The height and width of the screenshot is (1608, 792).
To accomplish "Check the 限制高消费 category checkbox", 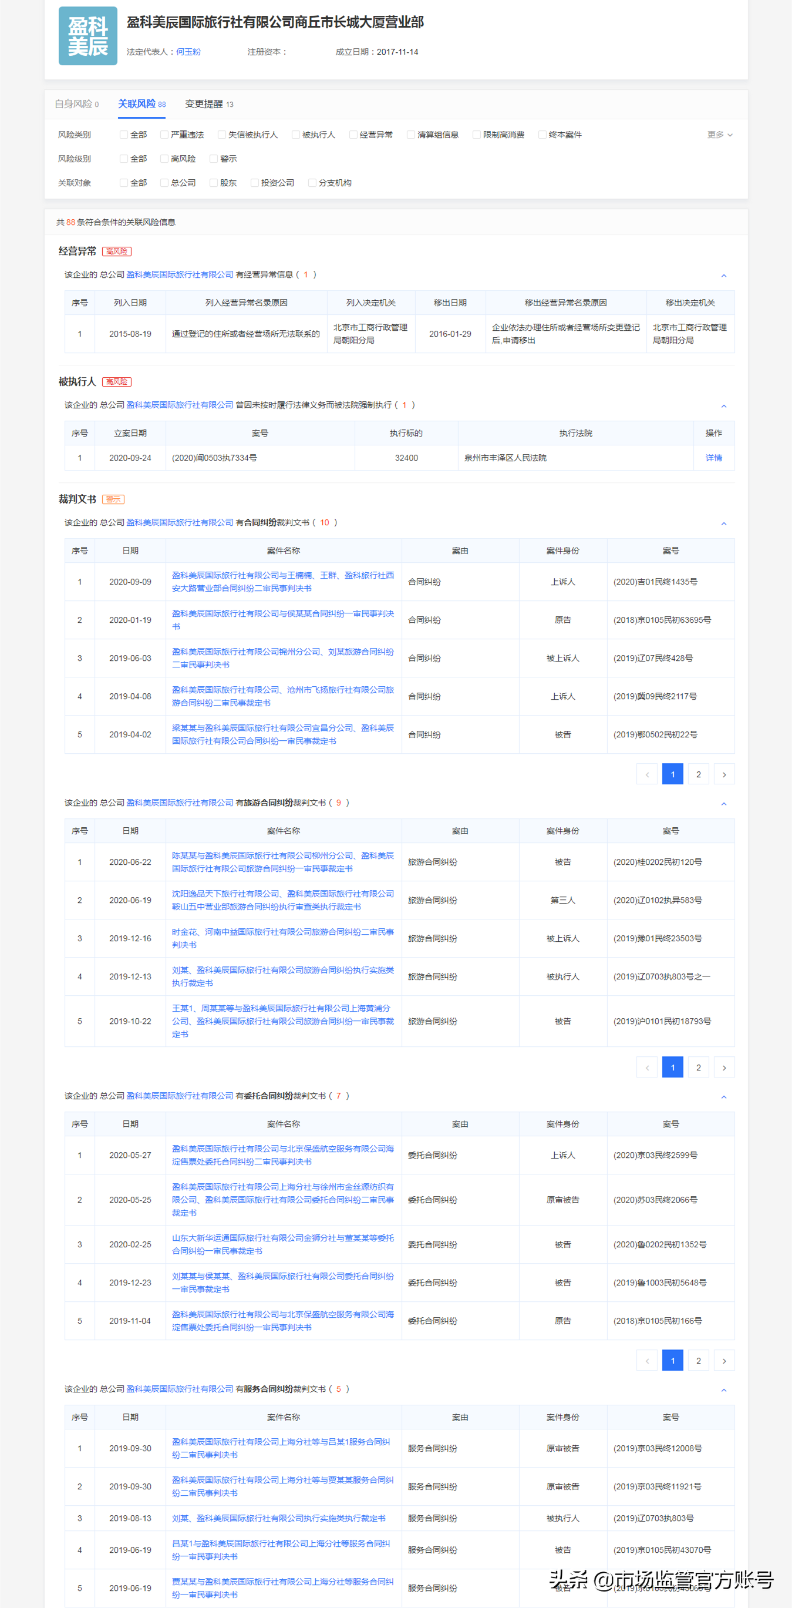I will click(x=477, y=135).
